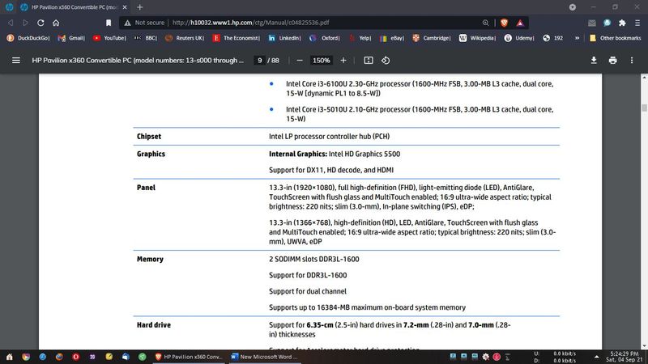Screen dimensions: 648x364
Task: Open the PDF sidebar menu (hamburger icon)
Action: [15, 60]
